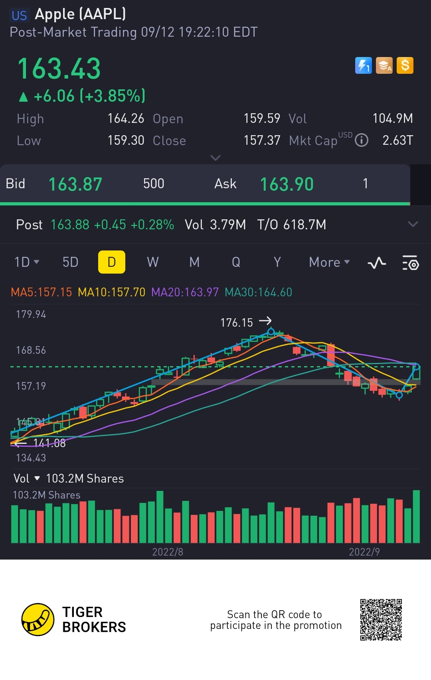The width and height of the screenshot is (431, 680).
Task: Tap the 157.19 axis label
Action: [31, 386]
